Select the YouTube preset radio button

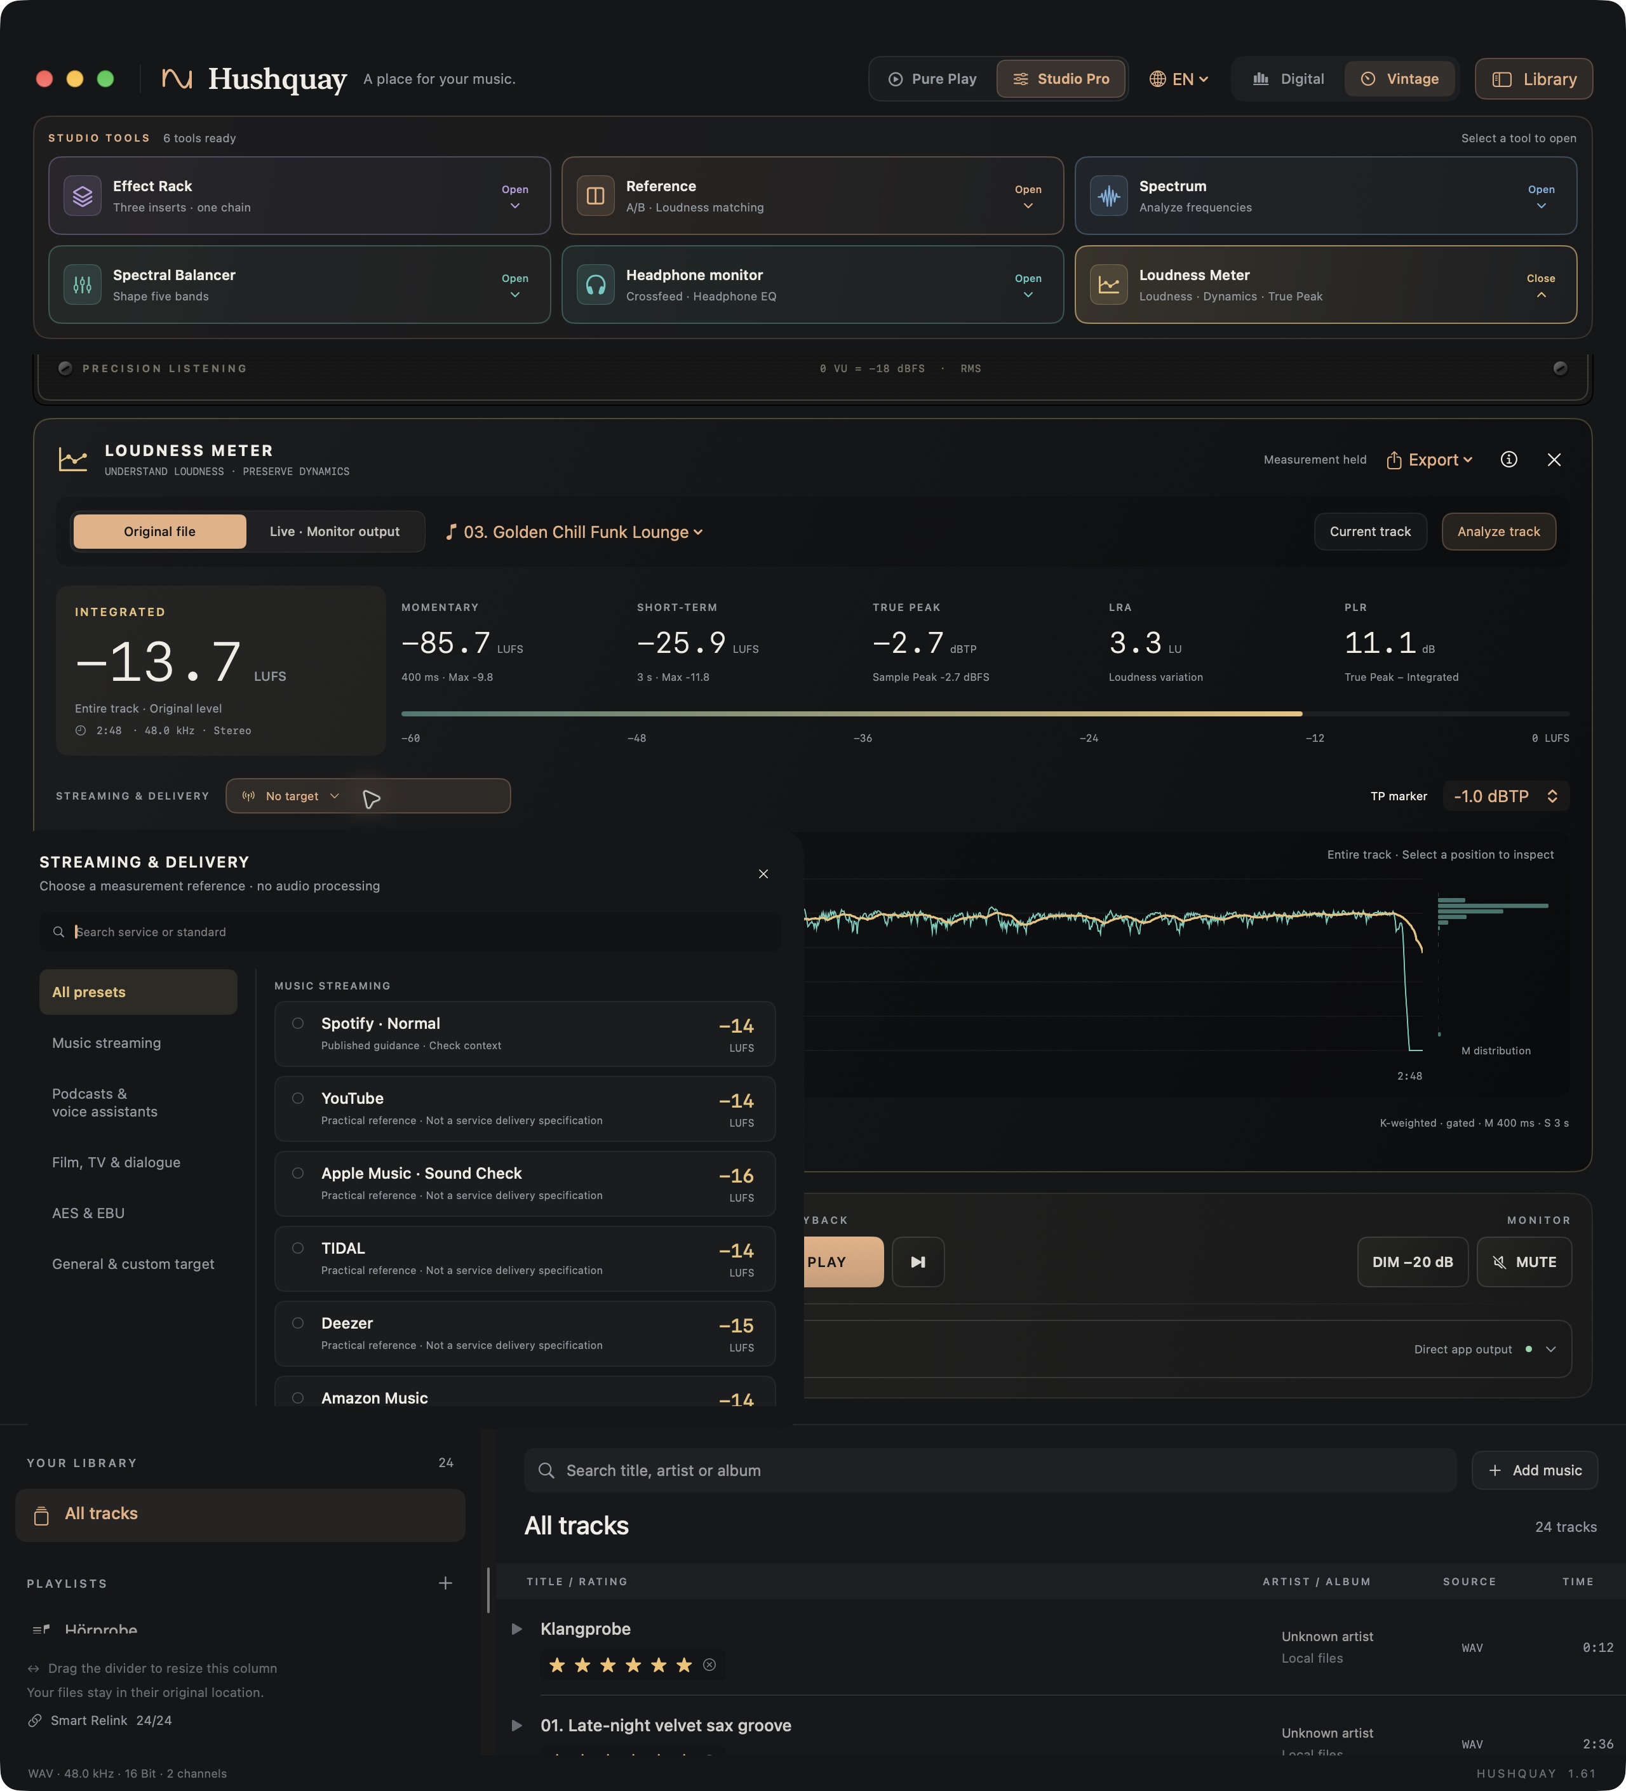298,1098
